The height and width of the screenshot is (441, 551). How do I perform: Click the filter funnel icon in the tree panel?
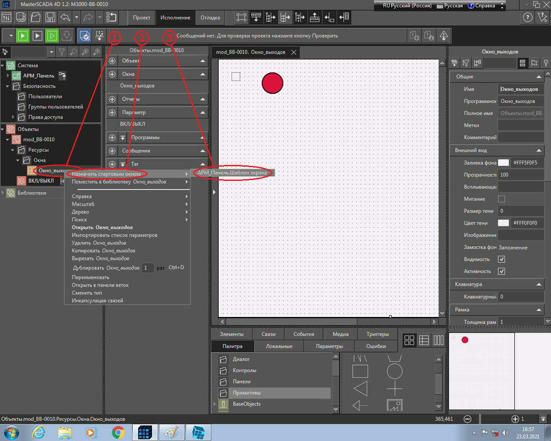click(61, 51)
